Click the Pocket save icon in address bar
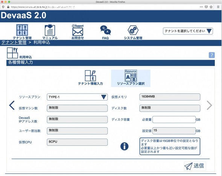This screenshot has width=222, height=176. [x=206, y=7]
